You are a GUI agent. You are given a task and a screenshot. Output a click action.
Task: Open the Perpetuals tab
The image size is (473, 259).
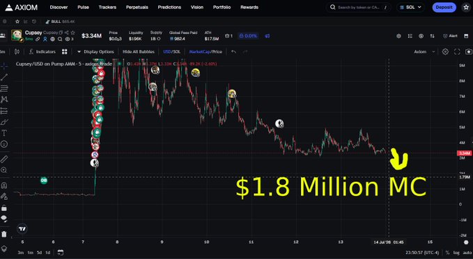coord(137,7)
